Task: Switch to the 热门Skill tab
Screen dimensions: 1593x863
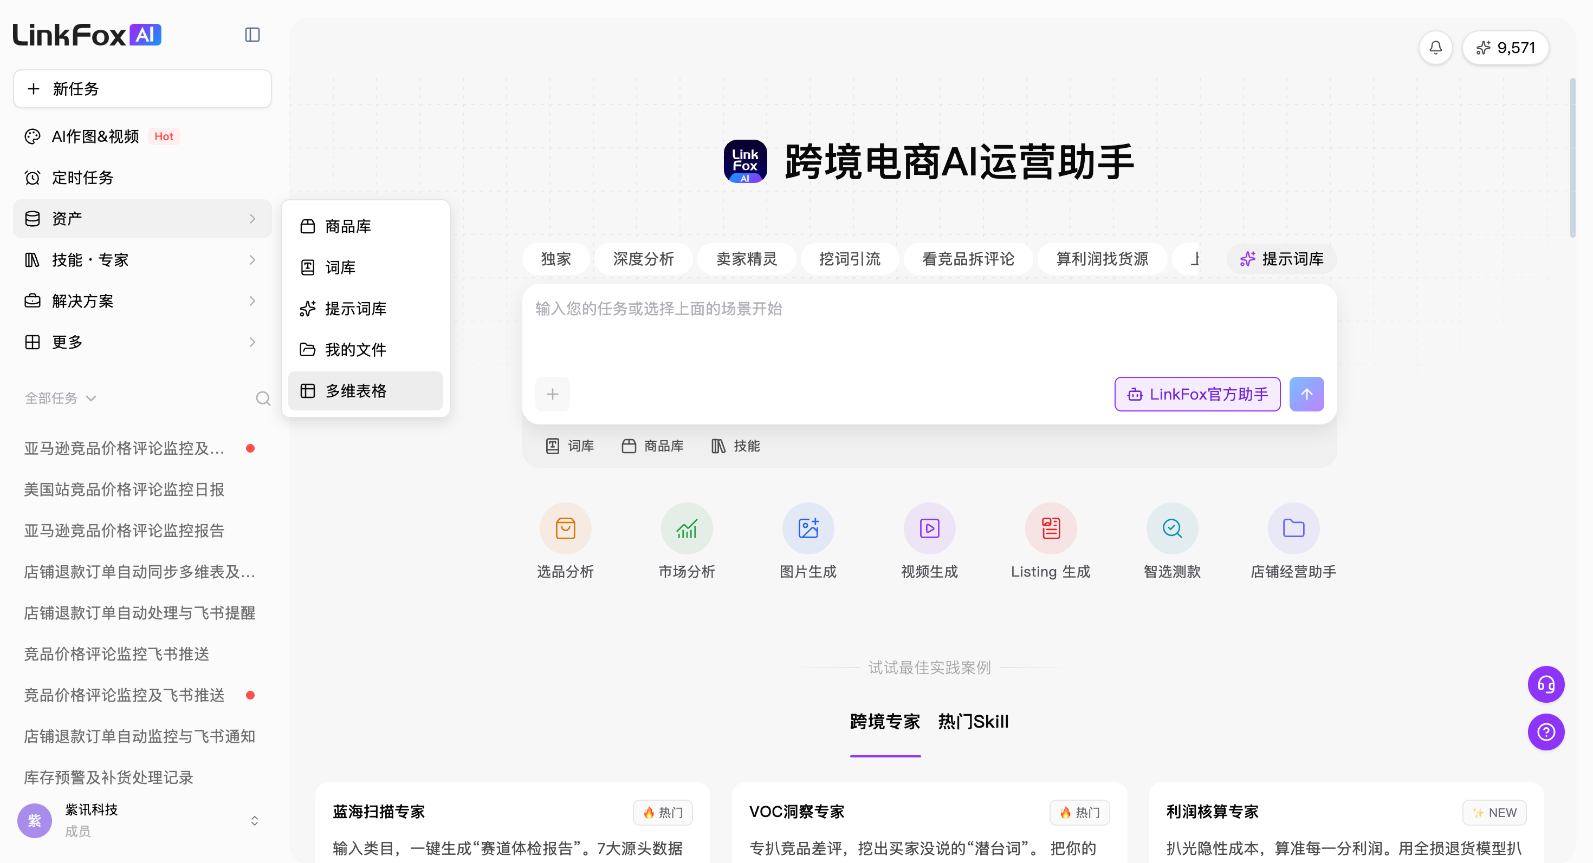Action: point(973,722)
